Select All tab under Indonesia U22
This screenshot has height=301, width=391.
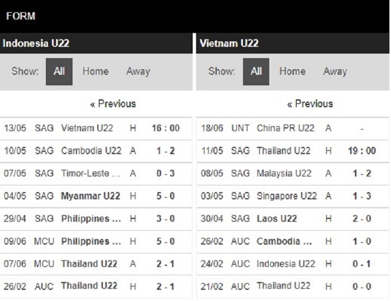[59, 71]
